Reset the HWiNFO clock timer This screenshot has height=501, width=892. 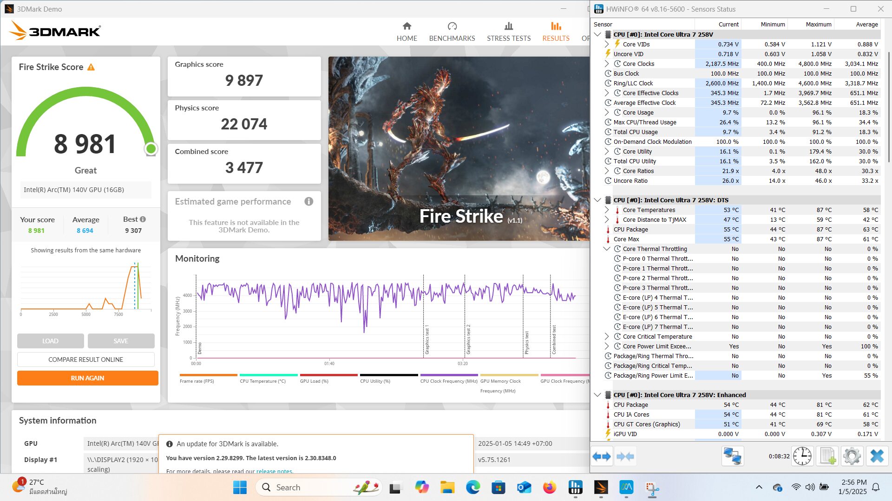(x=802, y=456)
